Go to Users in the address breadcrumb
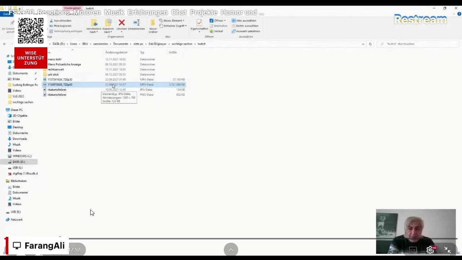 pos(74,44)
